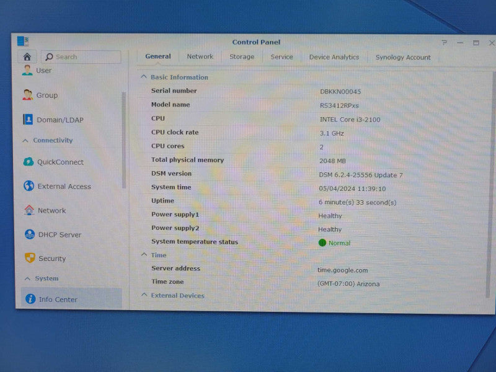Click the Control Panel app icon
Viewport: 496px width, 372px height.
(x=23, y=42)
